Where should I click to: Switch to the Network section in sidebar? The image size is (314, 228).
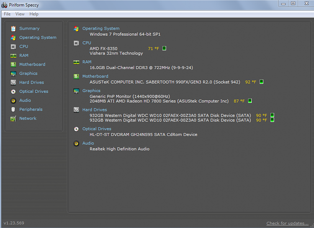(28, 118)
